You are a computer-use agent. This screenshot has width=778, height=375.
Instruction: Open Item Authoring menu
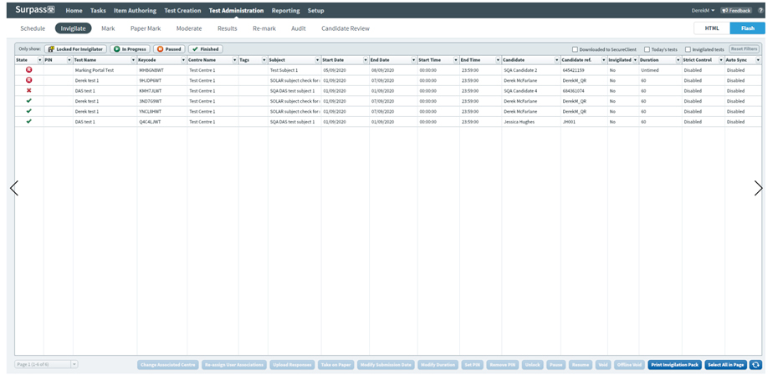click(x=135, y=10)
